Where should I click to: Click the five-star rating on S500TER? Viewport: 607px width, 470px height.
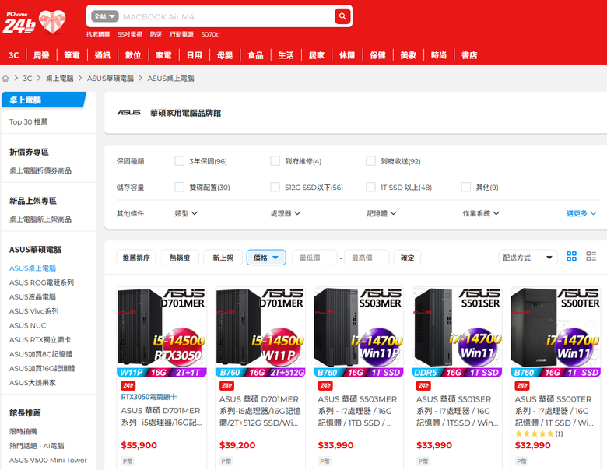[534, 433]
